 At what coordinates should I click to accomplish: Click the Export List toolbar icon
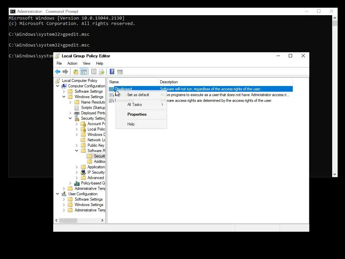102,71
